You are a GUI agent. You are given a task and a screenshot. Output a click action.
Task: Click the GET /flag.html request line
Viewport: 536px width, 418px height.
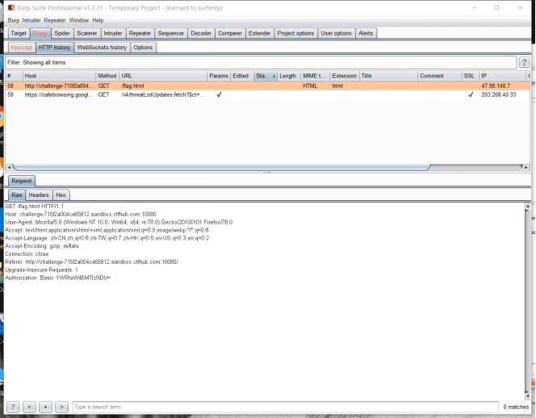tap(34, 206)
